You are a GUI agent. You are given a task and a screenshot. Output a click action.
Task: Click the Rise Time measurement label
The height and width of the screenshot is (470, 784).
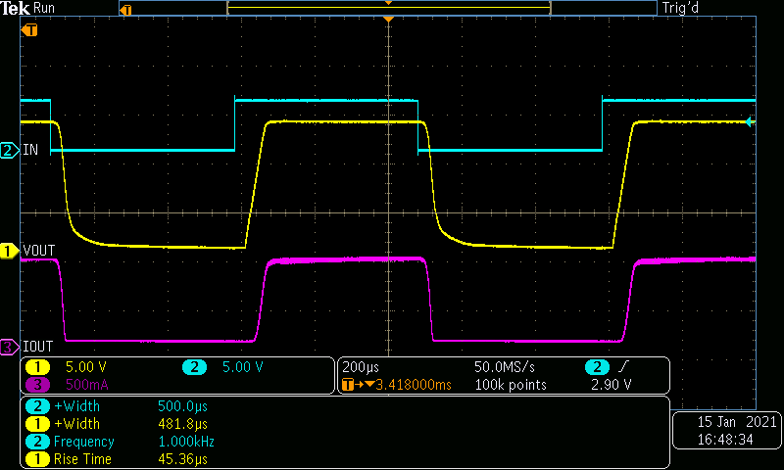click(82, 459)
